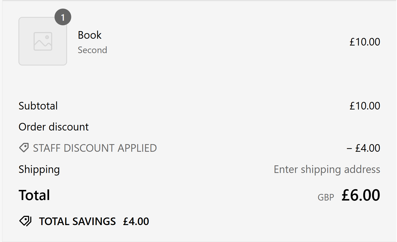The image size is (397, 242).
Task: Click the discount tag icon beside STAFF DISCOUNT APPLIED
Action: (x=24, y=148)
